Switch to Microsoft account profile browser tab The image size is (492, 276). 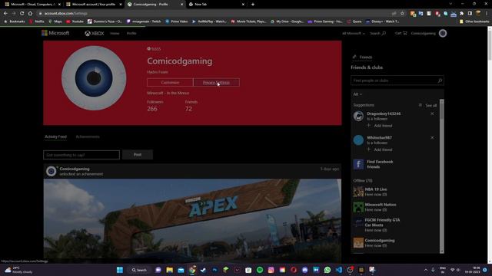pyautogui.click(x=93, y=5)
